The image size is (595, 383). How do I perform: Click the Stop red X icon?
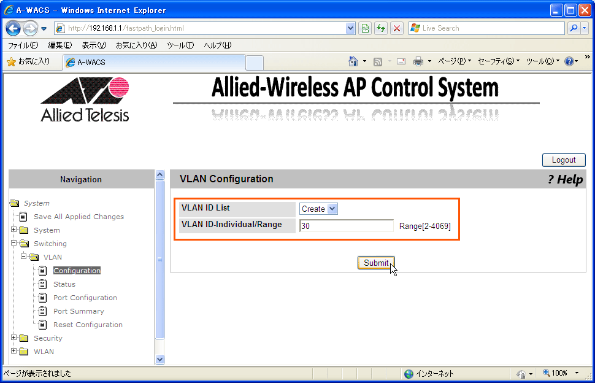(397, 28)
